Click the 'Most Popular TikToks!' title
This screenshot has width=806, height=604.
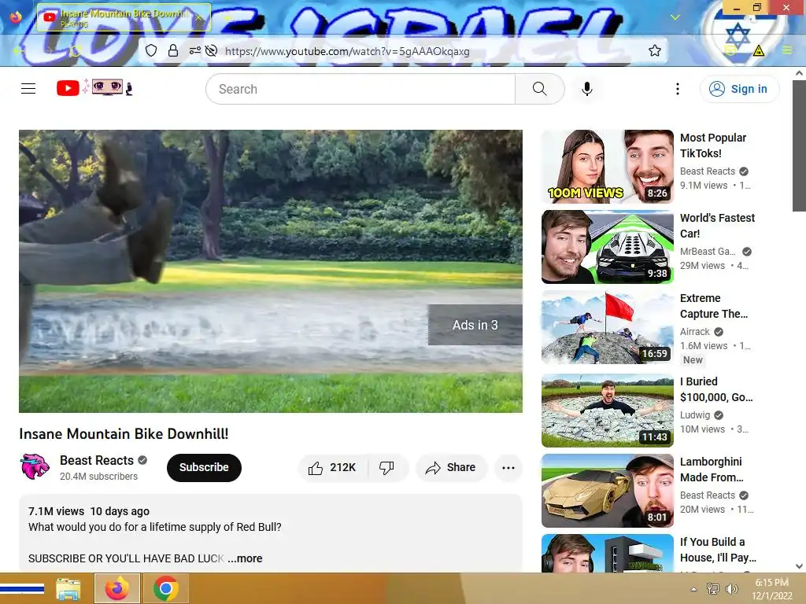(x=713, y=145)
